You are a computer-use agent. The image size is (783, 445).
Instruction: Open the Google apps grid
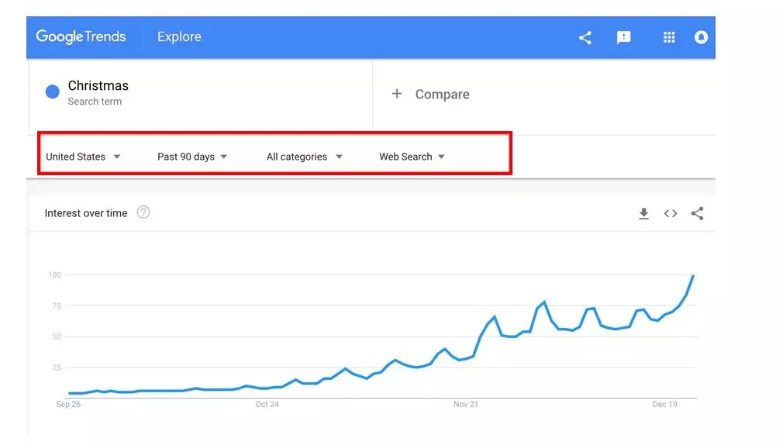(x=669, y=37)
